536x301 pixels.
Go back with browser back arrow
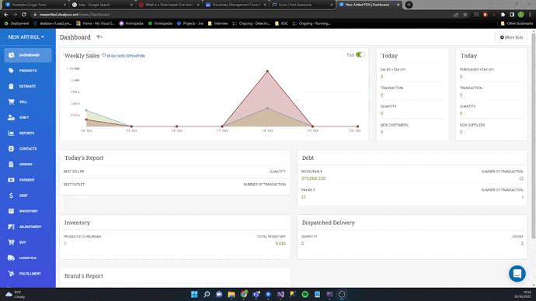pos(6,15)
